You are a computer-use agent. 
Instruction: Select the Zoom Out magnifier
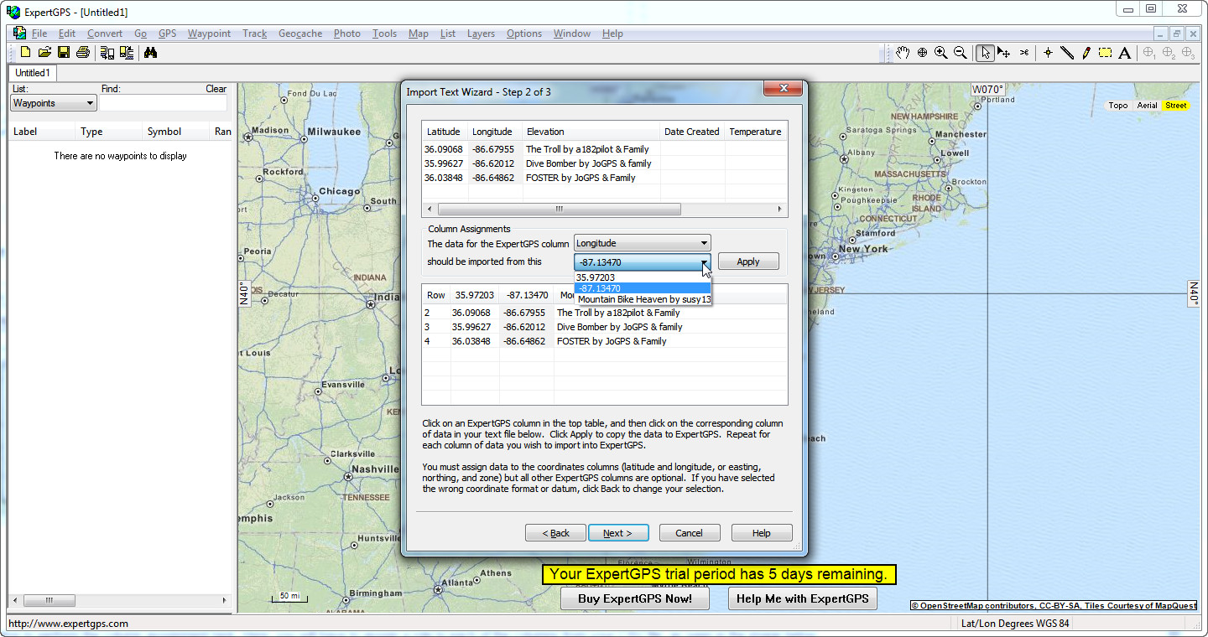tap(961, 53)
